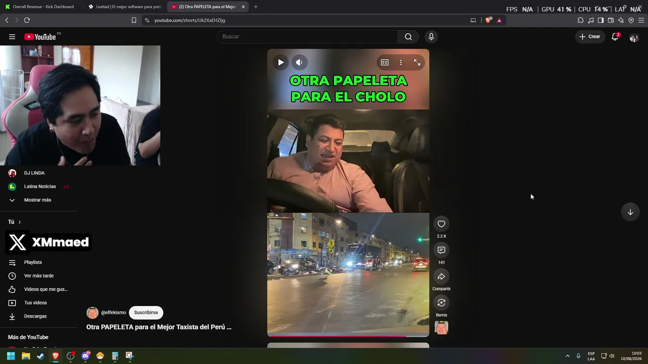The height and width of the screenshot is (364, 648).
Task: Open Leo AI sparkle icon
Action: pyautogui.click(x=621, y=20)
